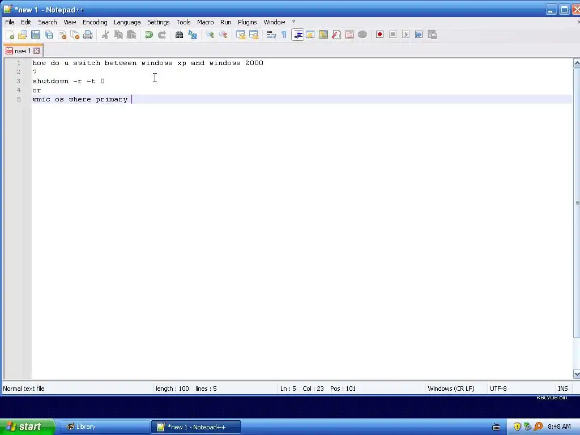Click Notepad++ taskbar button
The image size is (580, 435).
(x=196, y=427)
